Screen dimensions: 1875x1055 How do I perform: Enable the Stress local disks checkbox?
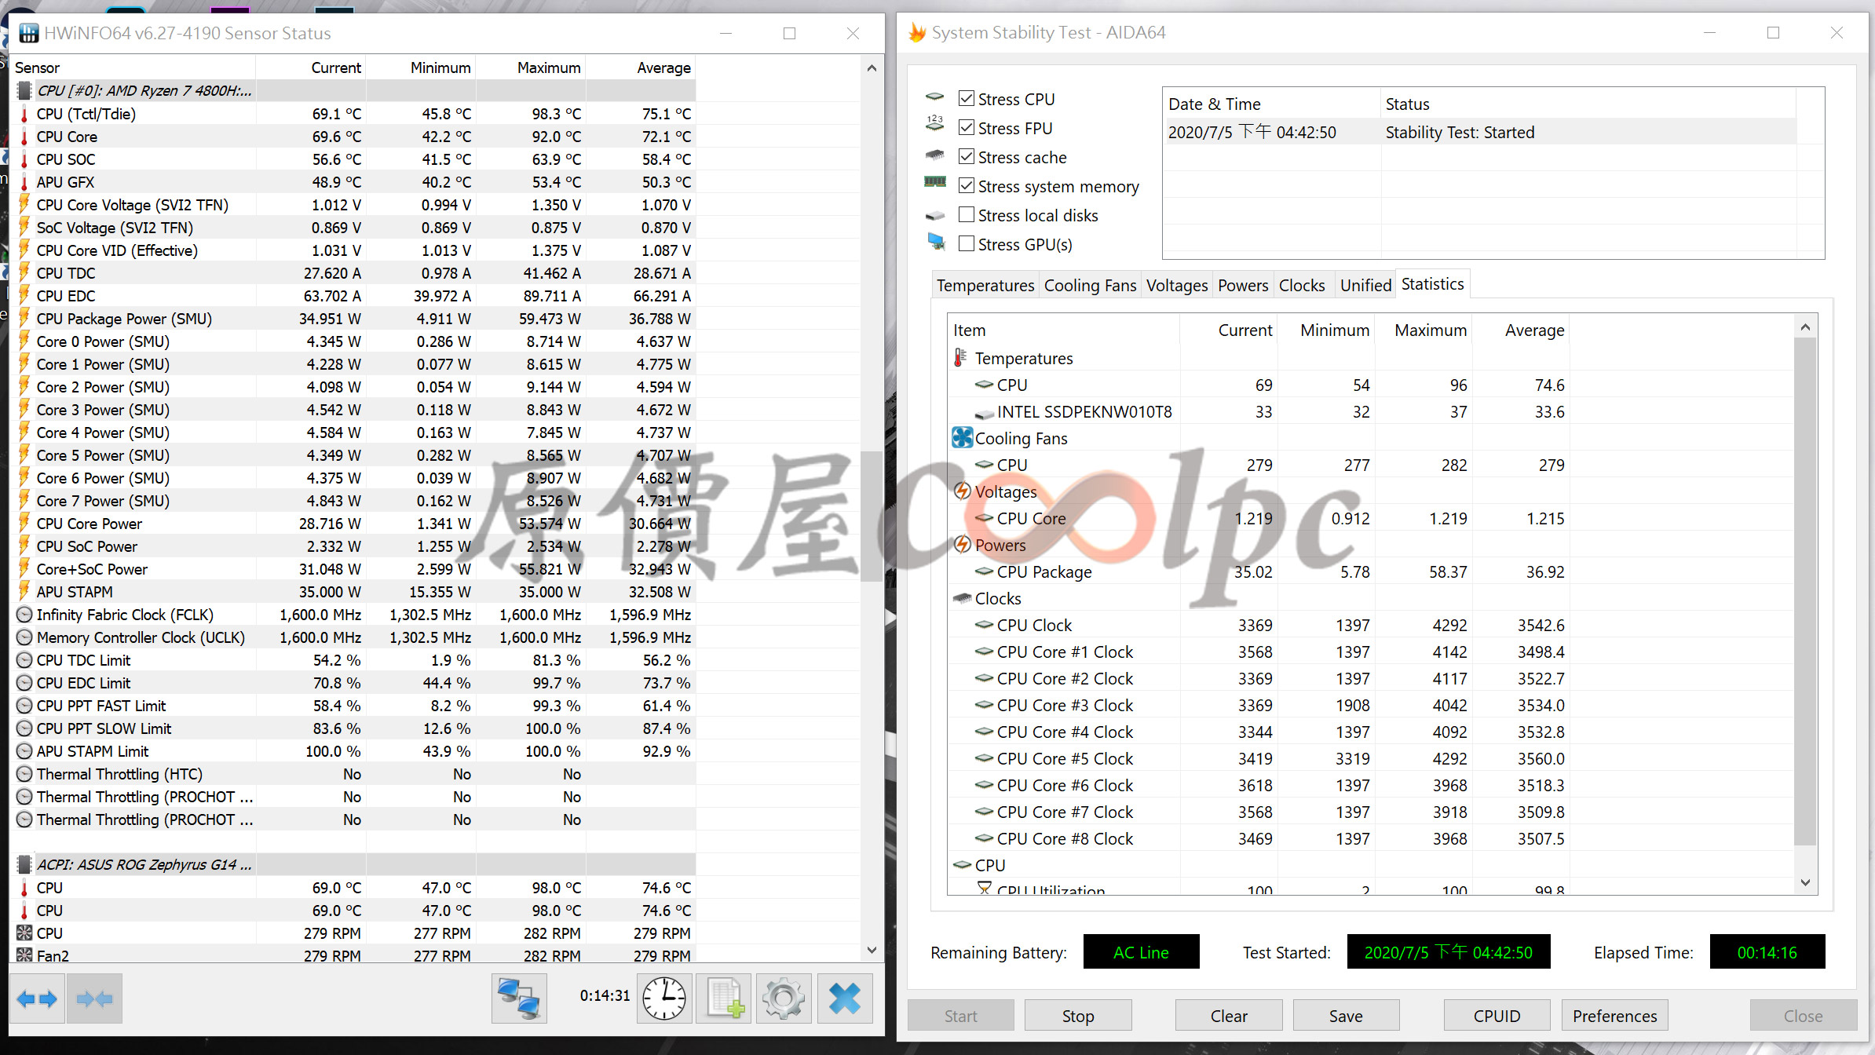pos(967,214)
